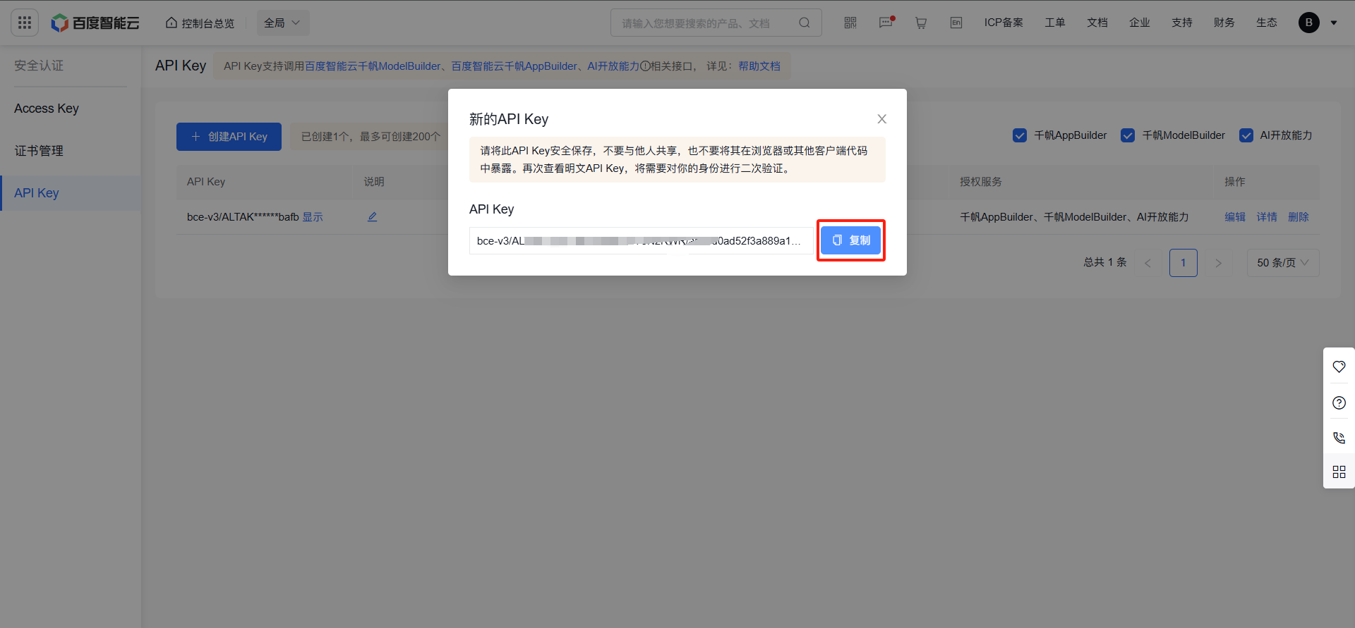
Task: Click 删除 in the key row
Action: pos(1299,217)
